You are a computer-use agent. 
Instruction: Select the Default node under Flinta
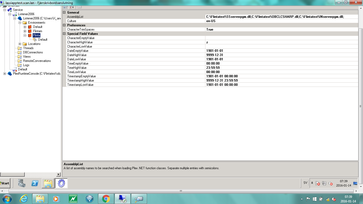pyautogui.click(x=43, y=40)
